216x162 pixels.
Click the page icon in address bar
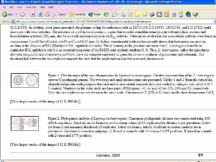tap(13, 22)
